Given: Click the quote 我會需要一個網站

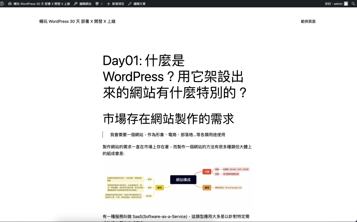Looking at the screenshot, I should 168,135.
